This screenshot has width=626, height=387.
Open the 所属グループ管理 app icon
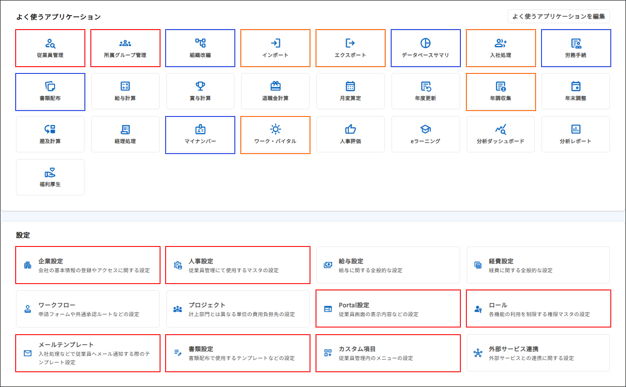click(x=125, y=48)
